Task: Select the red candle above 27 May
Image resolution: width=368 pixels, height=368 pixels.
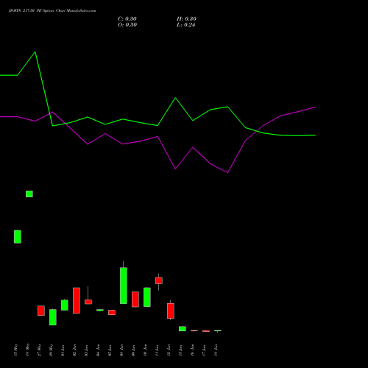Action: pyautogui.click(x=41, y=311)
